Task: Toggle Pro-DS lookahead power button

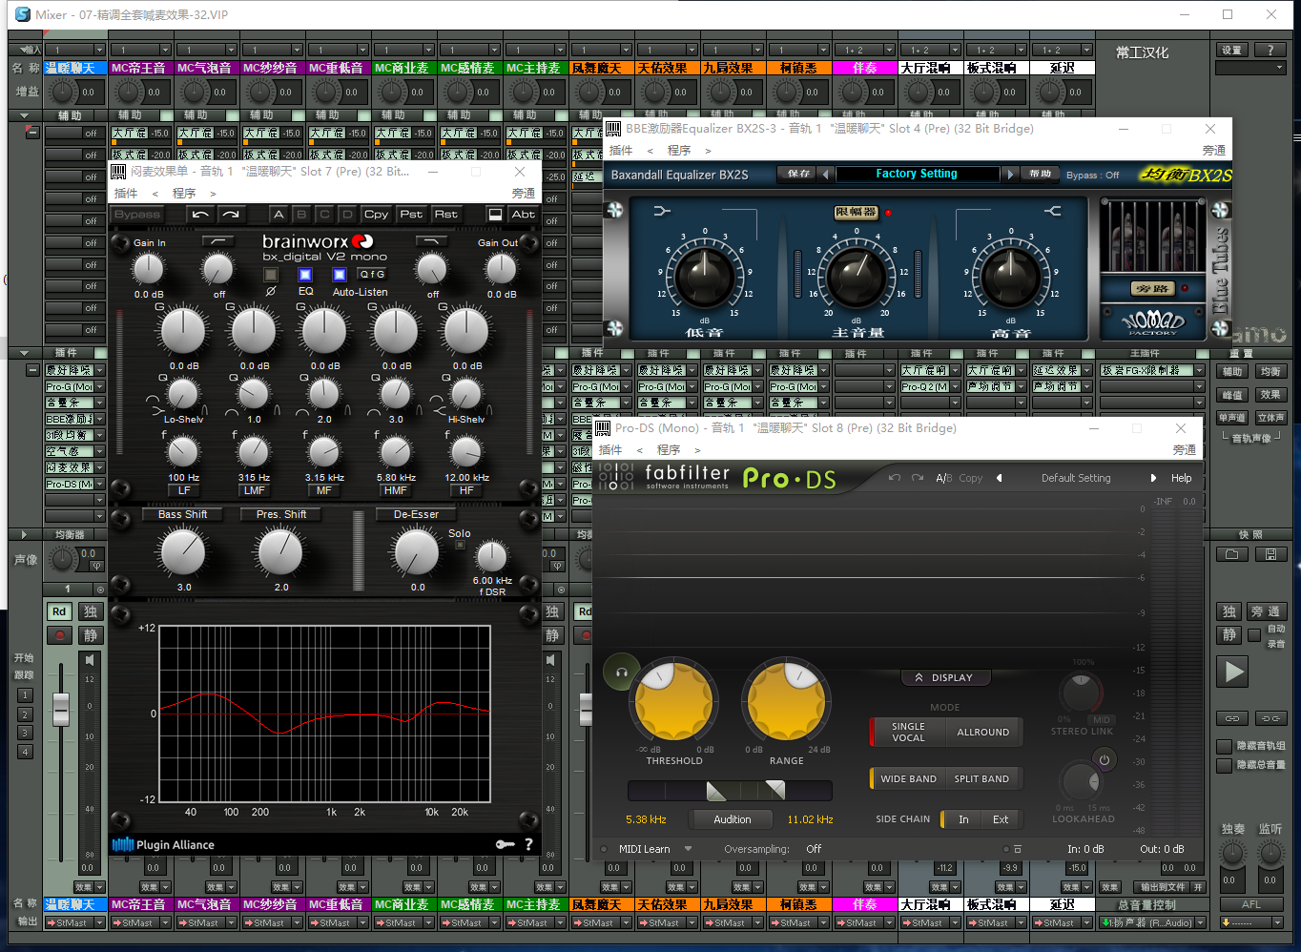Action: (1105, 760)
